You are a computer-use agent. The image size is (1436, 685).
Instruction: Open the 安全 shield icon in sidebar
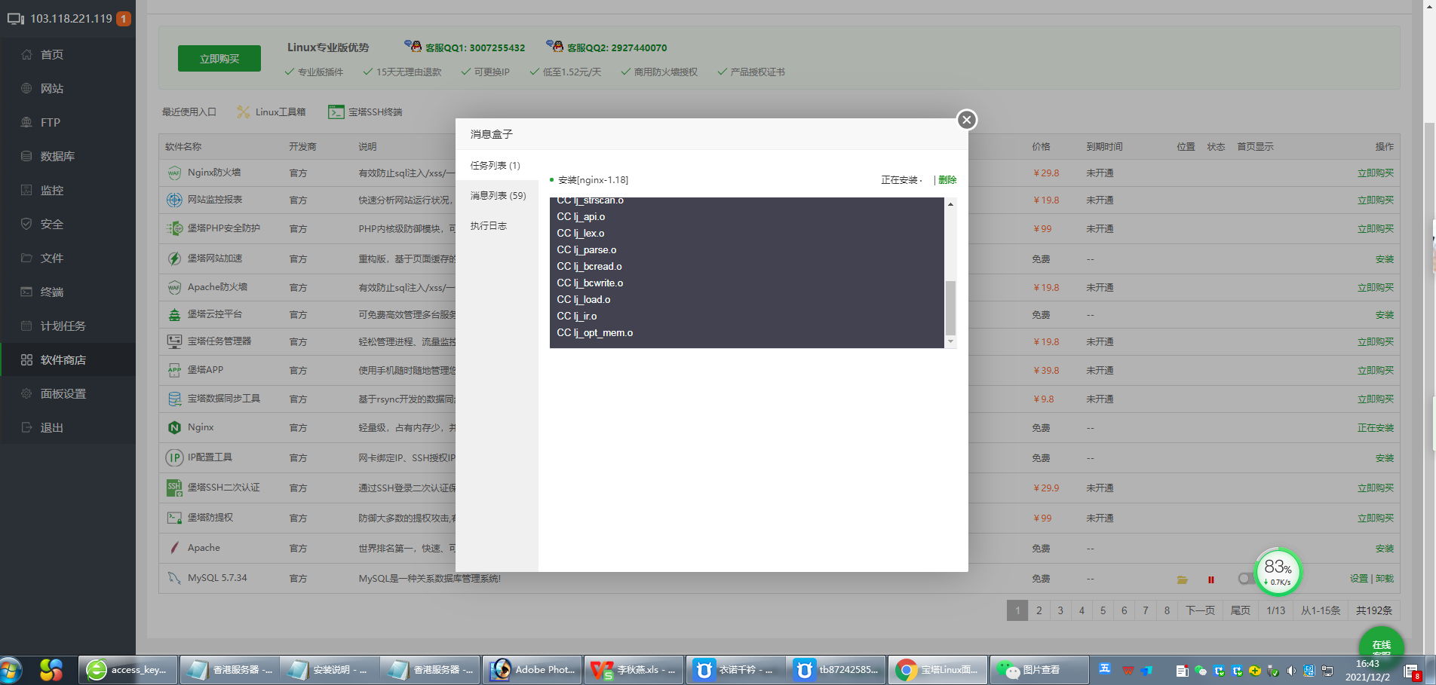click(26, 224)
